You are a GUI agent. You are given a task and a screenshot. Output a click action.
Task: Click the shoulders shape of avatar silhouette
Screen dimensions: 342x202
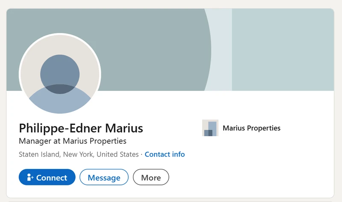point(60,103)
